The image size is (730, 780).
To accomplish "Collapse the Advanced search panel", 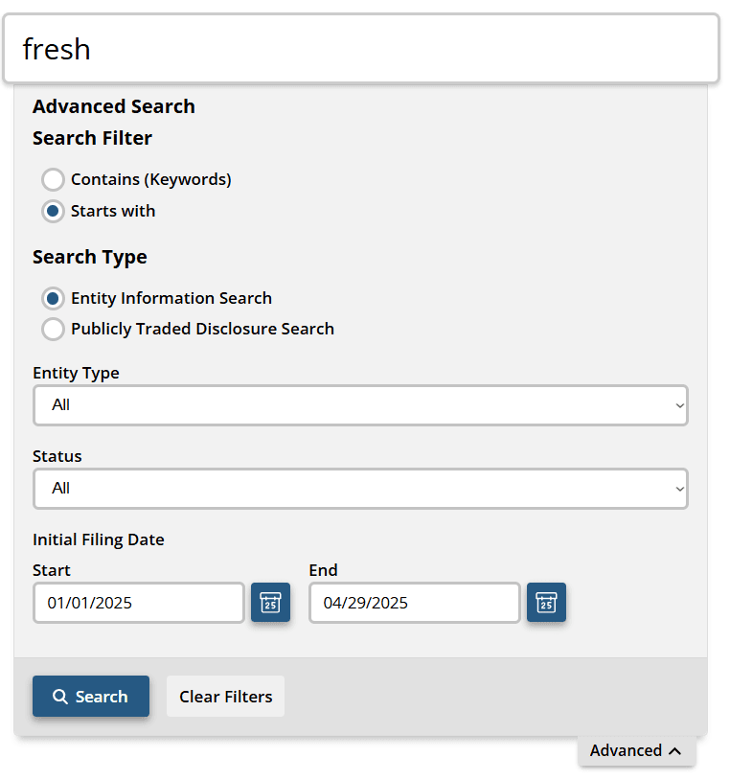I will tap(636, 751).
